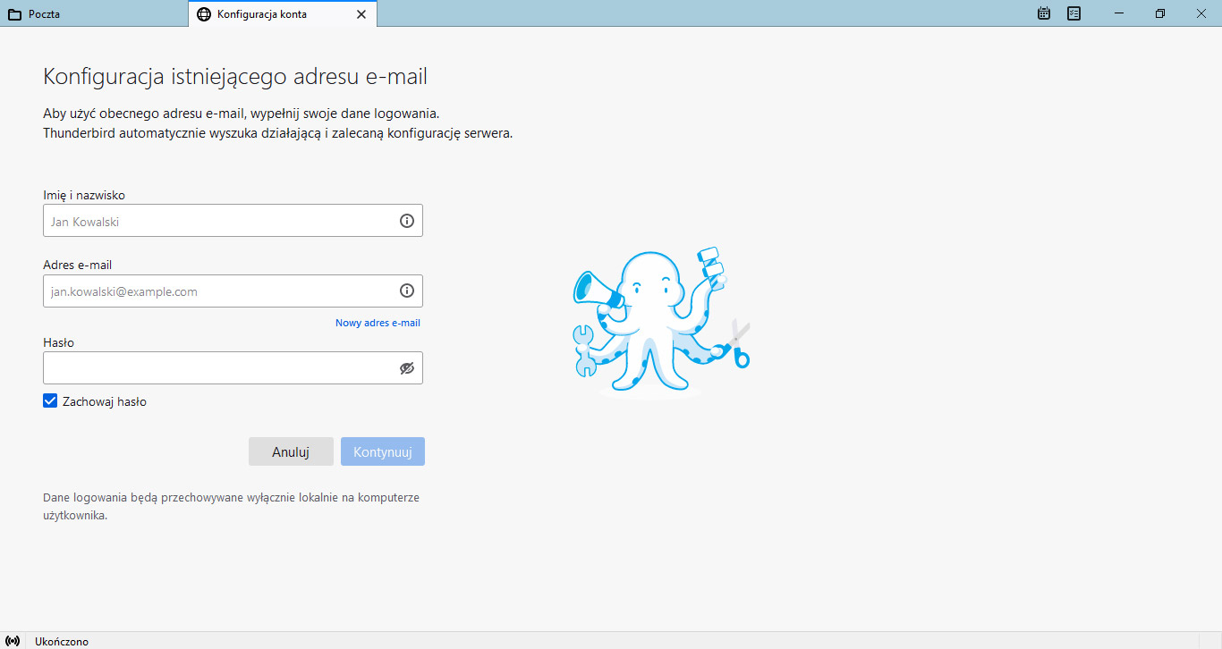The image size is (1222, 649).
Task: Click the info icon in name field
Action: pyautogui.click(x=407, y=221)
